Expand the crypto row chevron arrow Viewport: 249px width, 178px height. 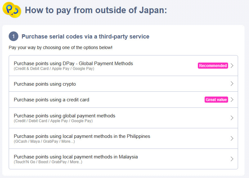click(x=232, y=84)
